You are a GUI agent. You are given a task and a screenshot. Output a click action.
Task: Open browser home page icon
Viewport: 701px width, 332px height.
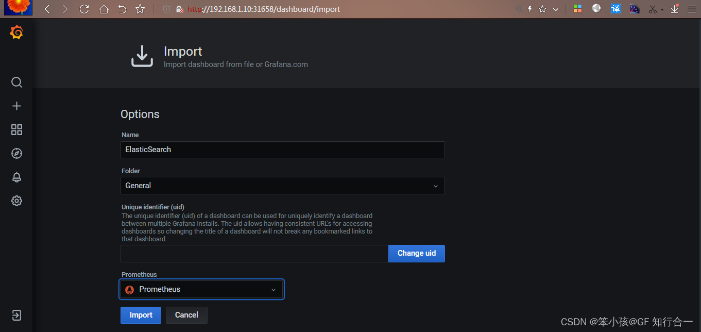click(x=104, y=9)
